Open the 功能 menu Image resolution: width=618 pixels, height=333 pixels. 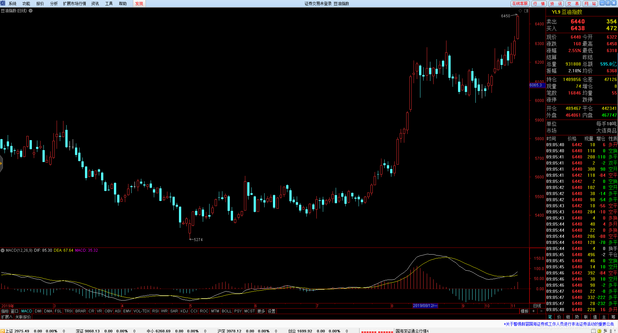[26, 4]
